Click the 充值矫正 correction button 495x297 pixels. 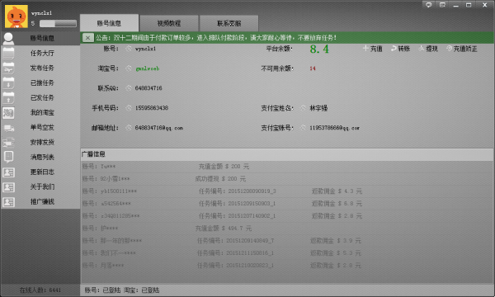461,49
